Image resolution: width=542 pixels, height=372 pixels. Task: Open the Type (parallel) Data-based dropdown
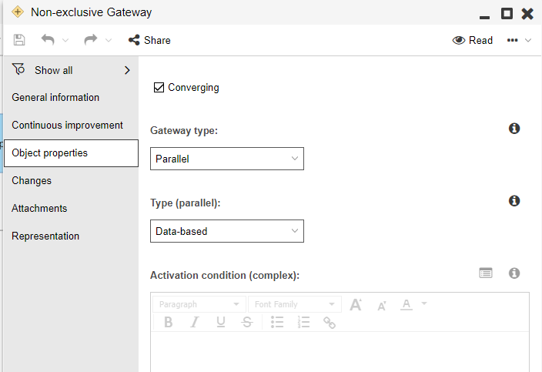227,231
